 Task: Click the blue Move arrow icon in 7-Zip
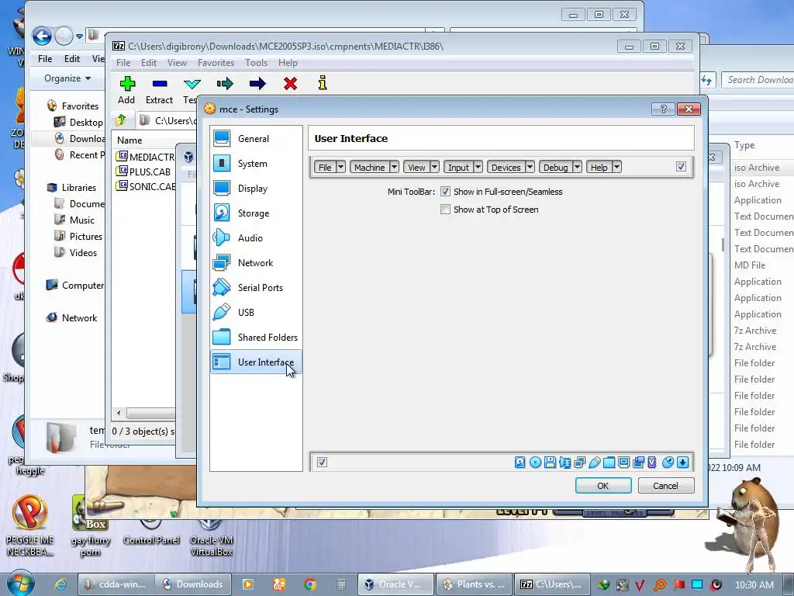pos(257,83)
